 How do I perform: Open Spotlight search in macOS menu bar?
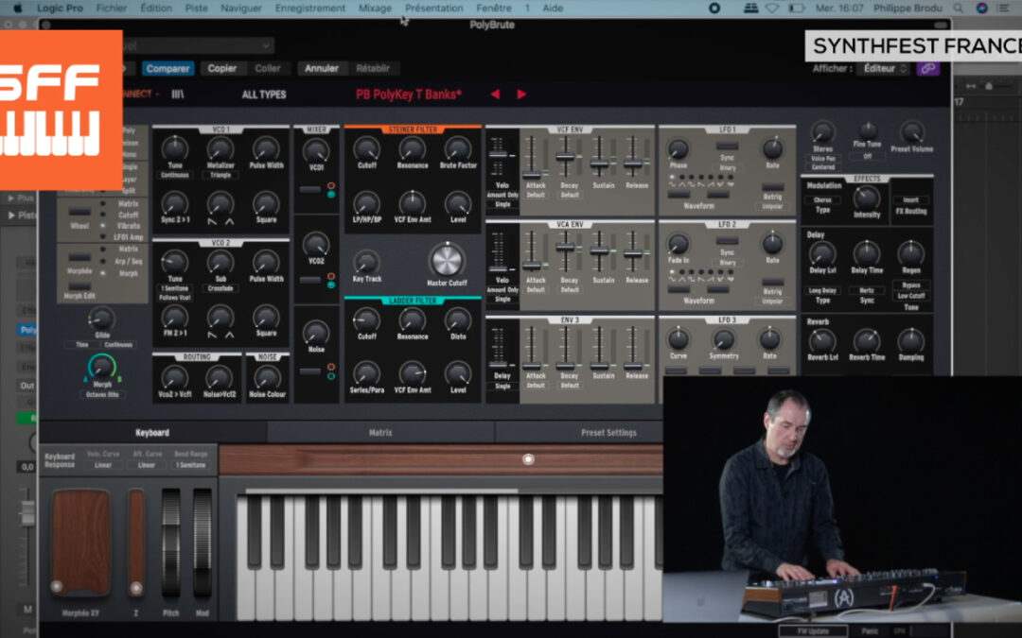958,8
